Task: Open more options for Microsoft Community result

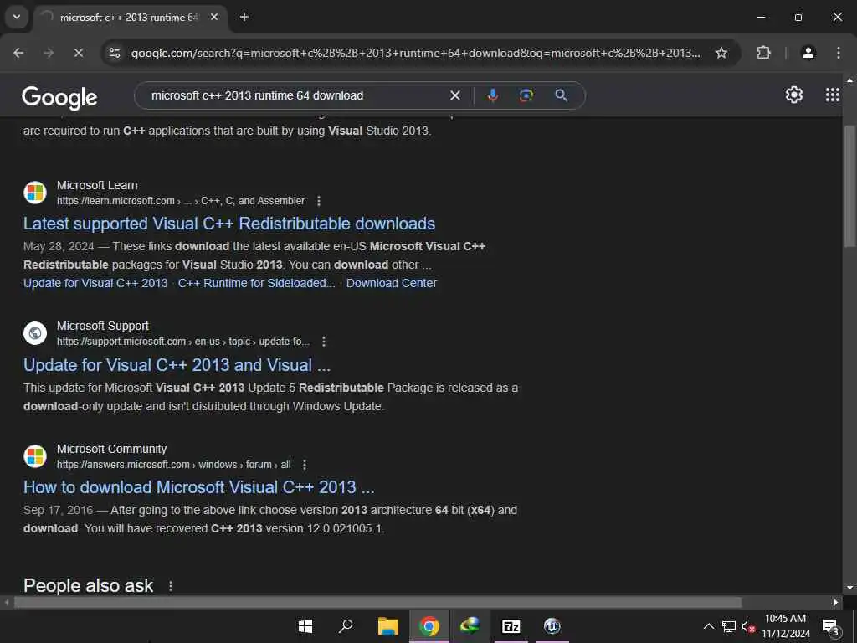Action: coord(305,465)
